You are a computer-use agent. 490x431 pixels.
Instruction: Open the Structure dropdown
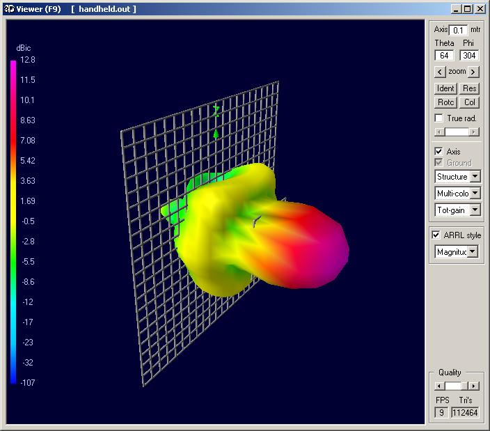(x=475, y=177)
